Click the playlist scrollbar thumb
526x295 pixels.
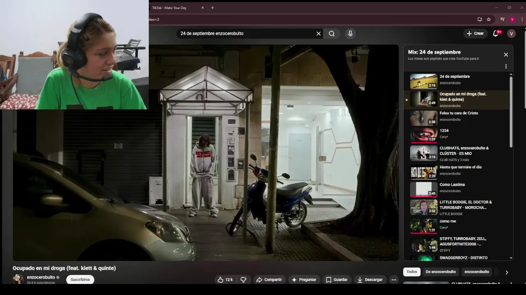pyautogui.click(x=511, y=111)
